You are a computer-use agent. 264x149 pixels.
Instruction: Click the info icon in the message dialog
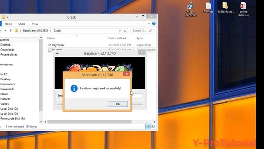(74, 88)
